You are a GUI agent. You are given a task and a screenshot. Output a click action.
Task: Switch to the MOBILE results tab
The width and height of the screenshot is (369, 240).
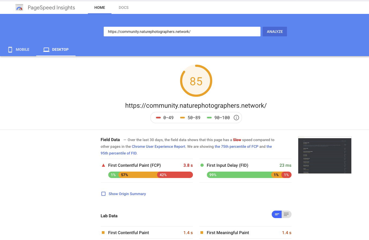pos(19,49)
